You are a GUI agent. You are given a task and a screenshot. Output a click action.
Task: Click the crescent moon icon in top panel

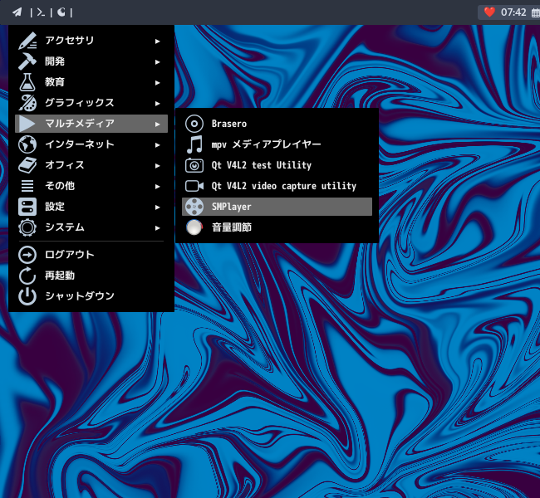point(61,12)
